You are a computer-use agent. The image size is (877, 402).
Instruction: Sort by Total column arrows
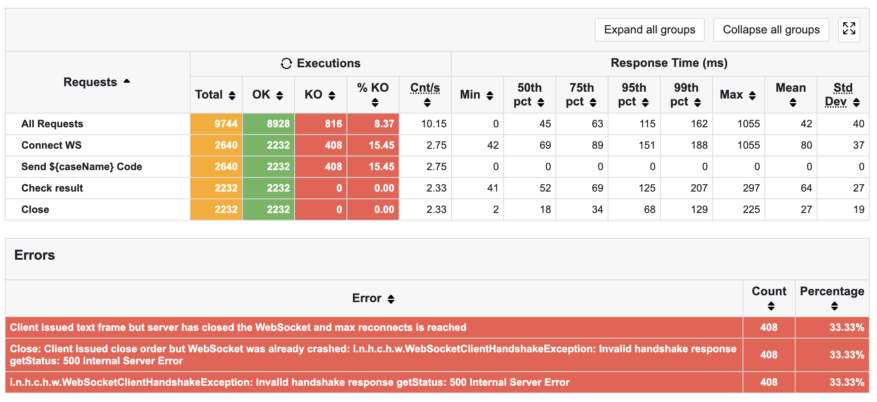[x=232, y=96]
